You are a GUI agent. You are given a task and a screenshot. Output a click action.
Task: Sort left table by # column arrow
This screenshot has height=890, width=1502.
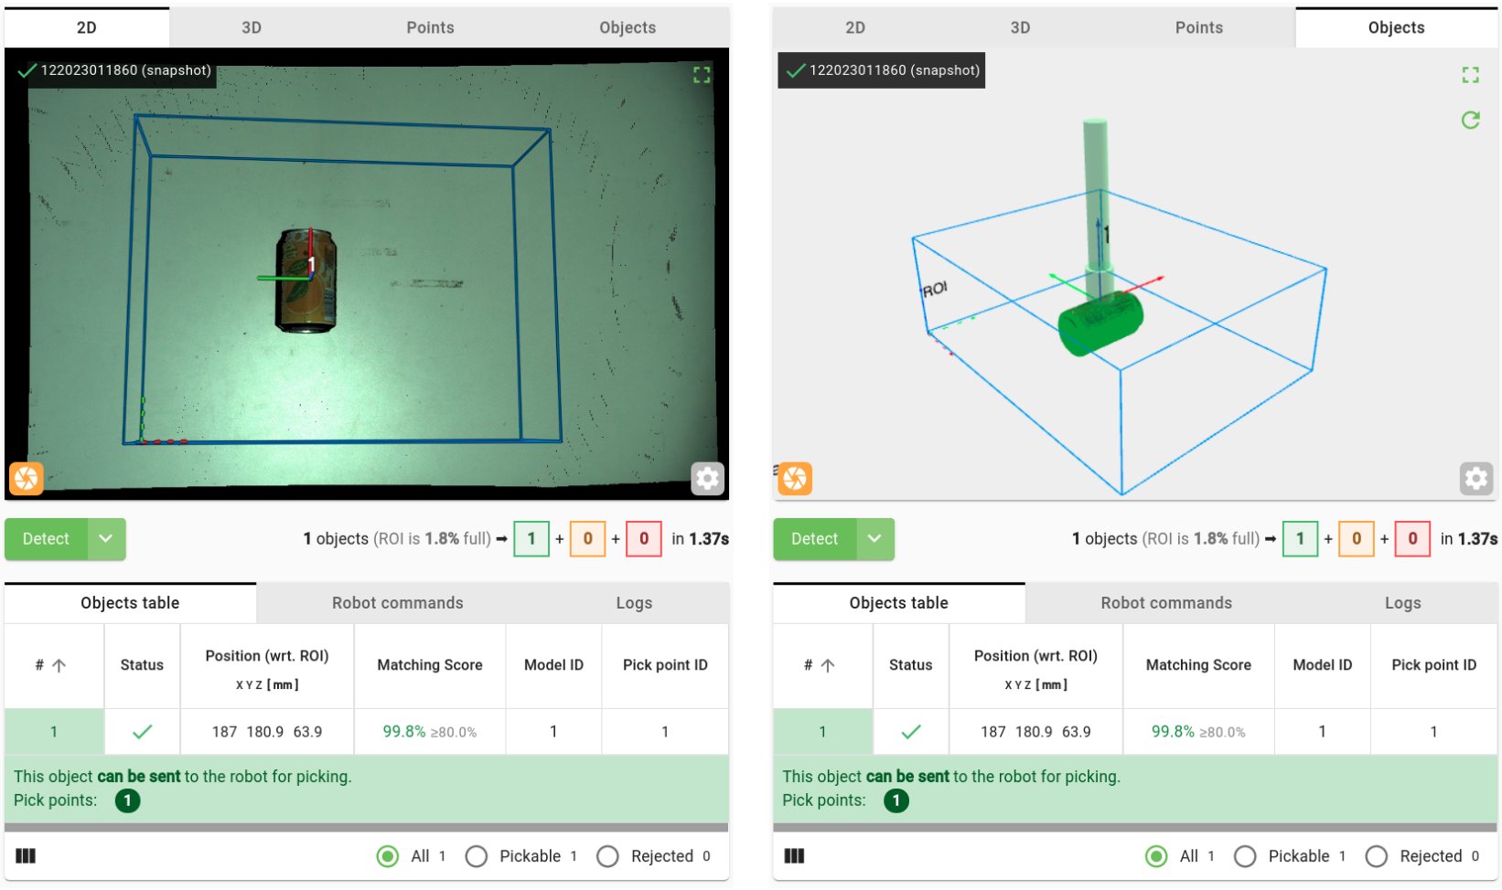59,665
